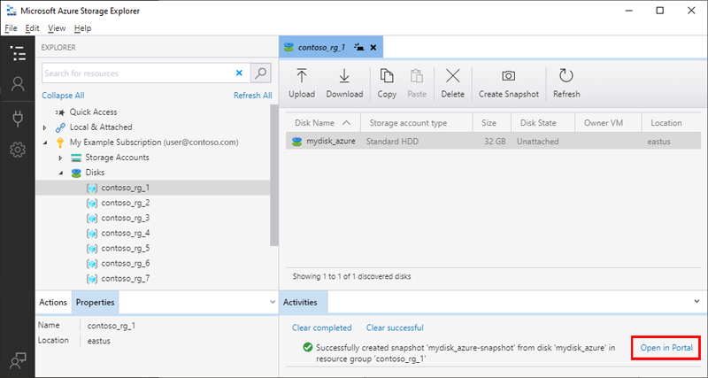Open the Explorer view in the sidebar
The height and width of the screenshot is (378, 708).
pyautogui.click(x=17, y=53)
